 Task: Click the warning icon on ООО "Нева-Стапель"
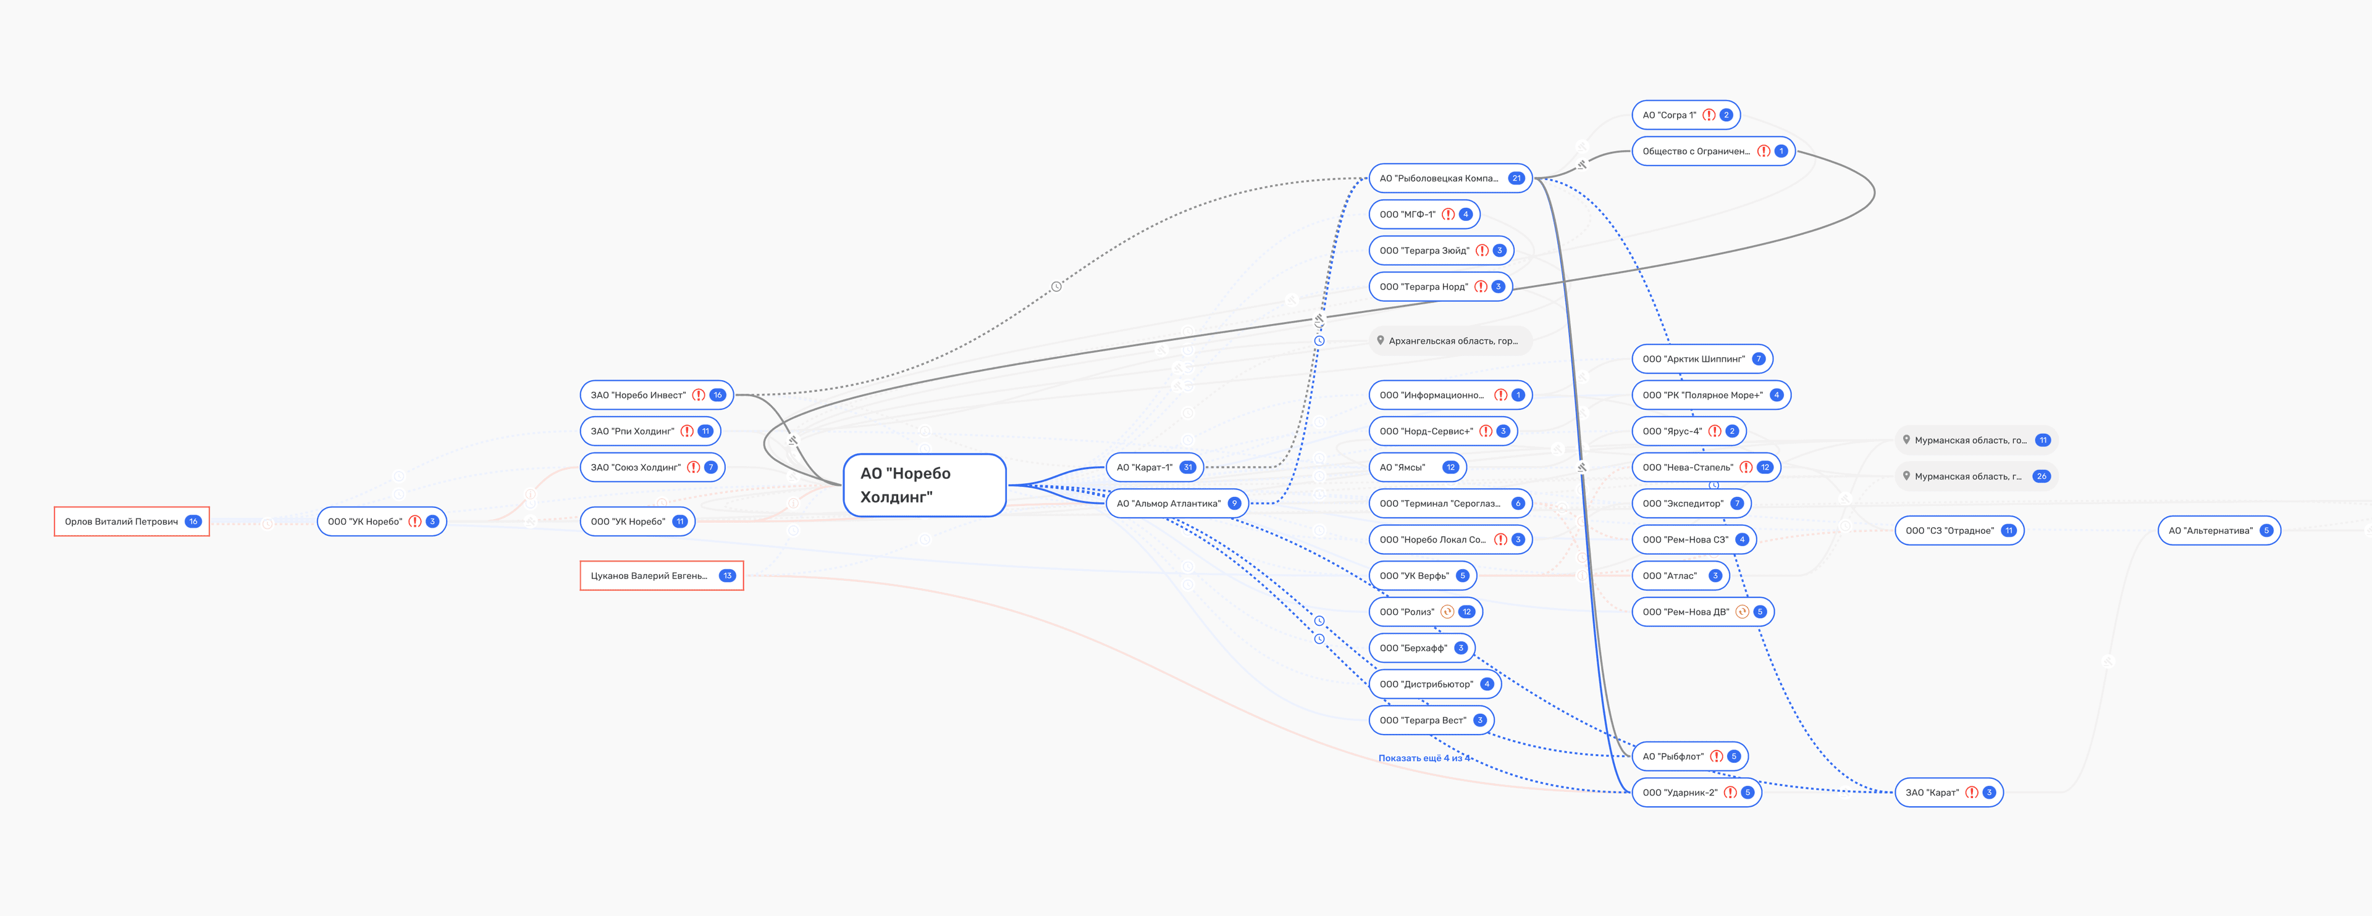(x=1746, y=468)
